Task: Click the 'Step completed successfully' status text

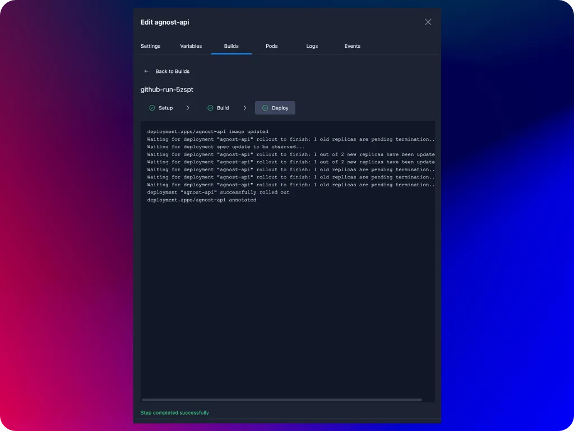Action: pyautogui.click(x=175, y=412)
